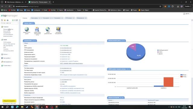Click the pin icon on the disk usage panel header
Viewport: 193px width, 109px height.
pyautogui.click(x=122, y=41)
